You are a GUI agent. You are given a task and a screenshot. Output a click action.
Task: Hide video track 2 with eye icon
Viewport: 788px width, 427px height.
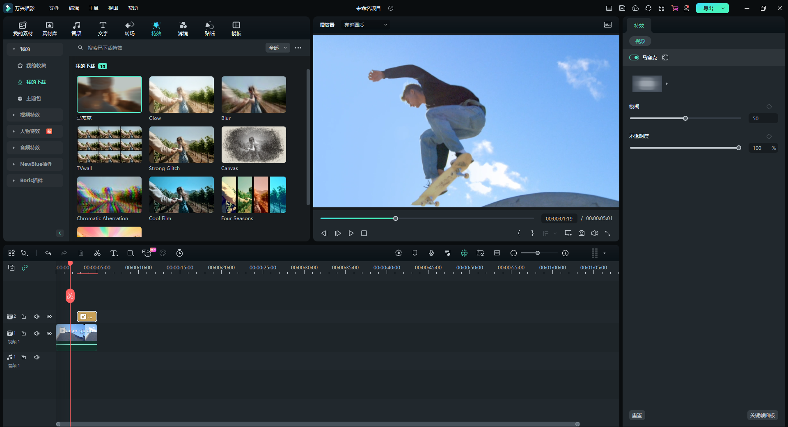pos(49,317)
